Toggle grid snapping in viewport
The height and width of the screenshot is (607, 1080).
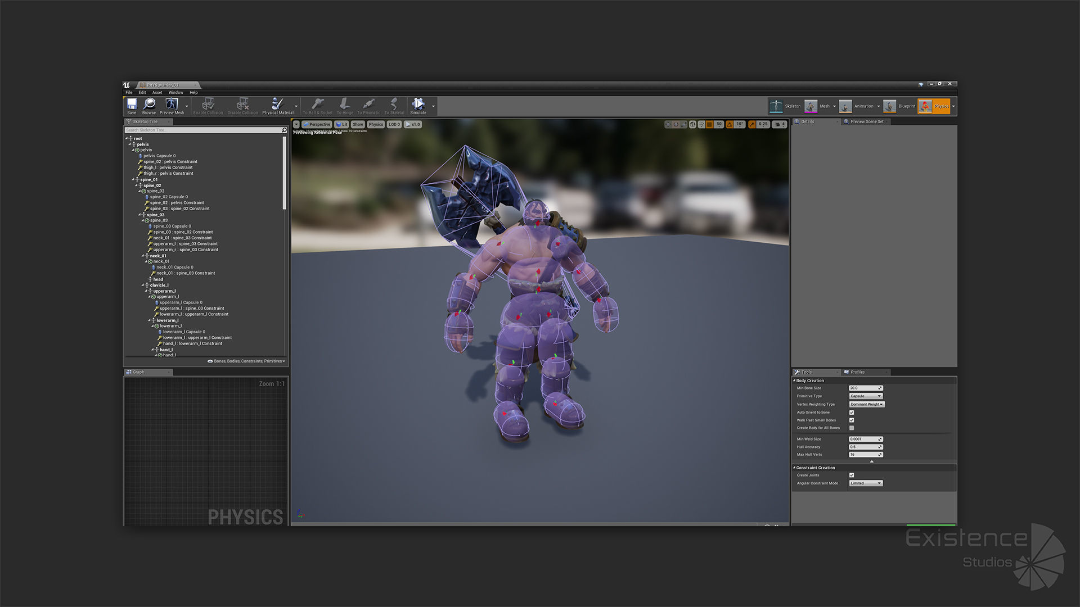coord(710,124)
